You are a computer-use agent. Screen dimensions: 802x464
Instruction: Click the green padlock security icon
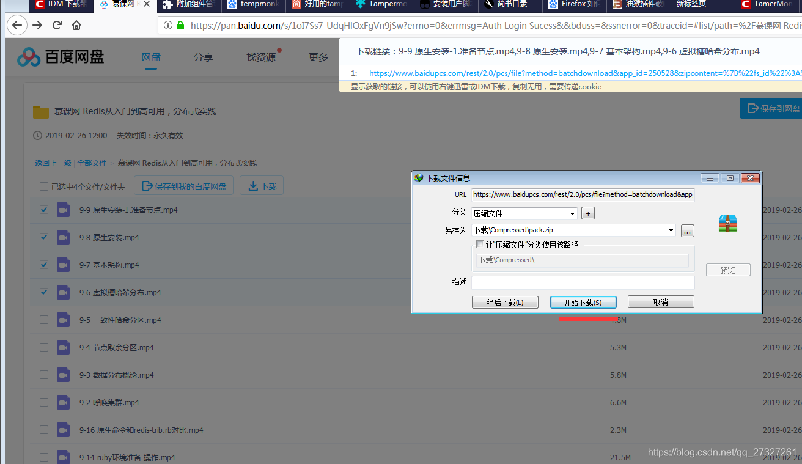180,26
